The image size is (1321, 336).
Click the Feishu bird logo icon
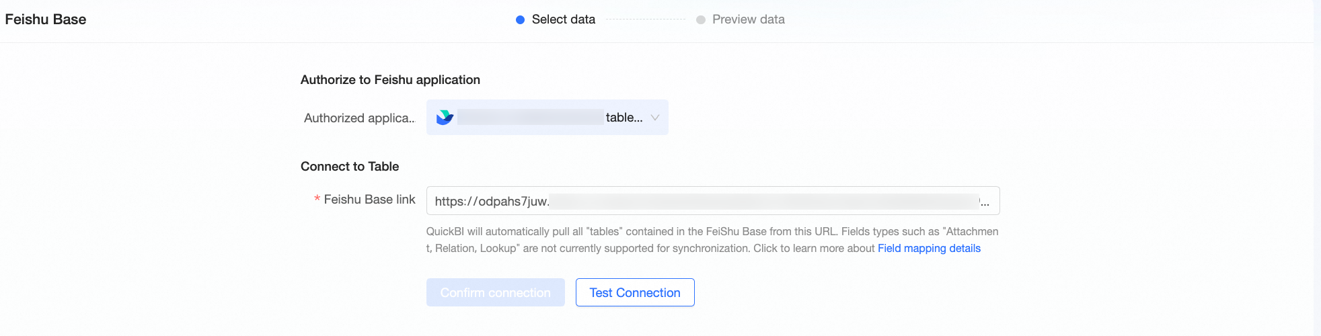coord(445,118)
